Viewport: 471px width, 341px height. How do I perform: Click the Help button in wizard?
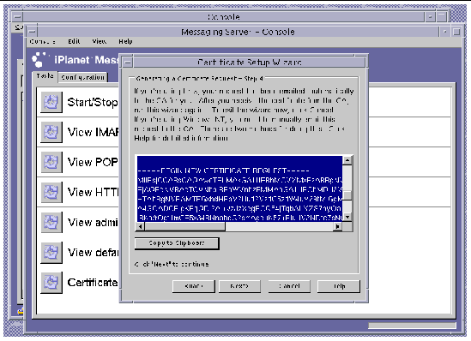coord(339,286)
